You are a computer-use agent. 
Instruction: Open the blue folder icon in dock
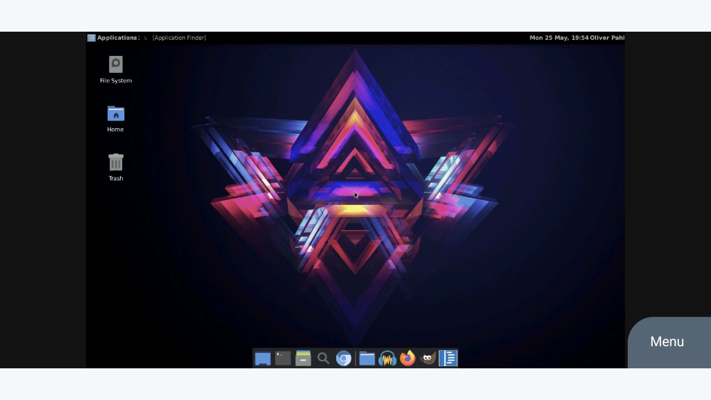pyautogui.click(x=367, y=359)
